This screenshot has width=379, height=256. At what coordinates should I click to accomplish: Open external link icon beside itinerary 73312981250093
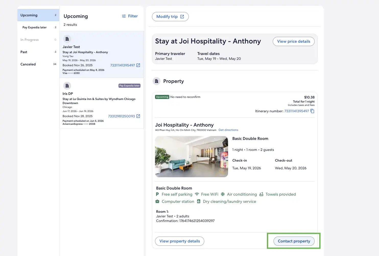pos(138,116)
